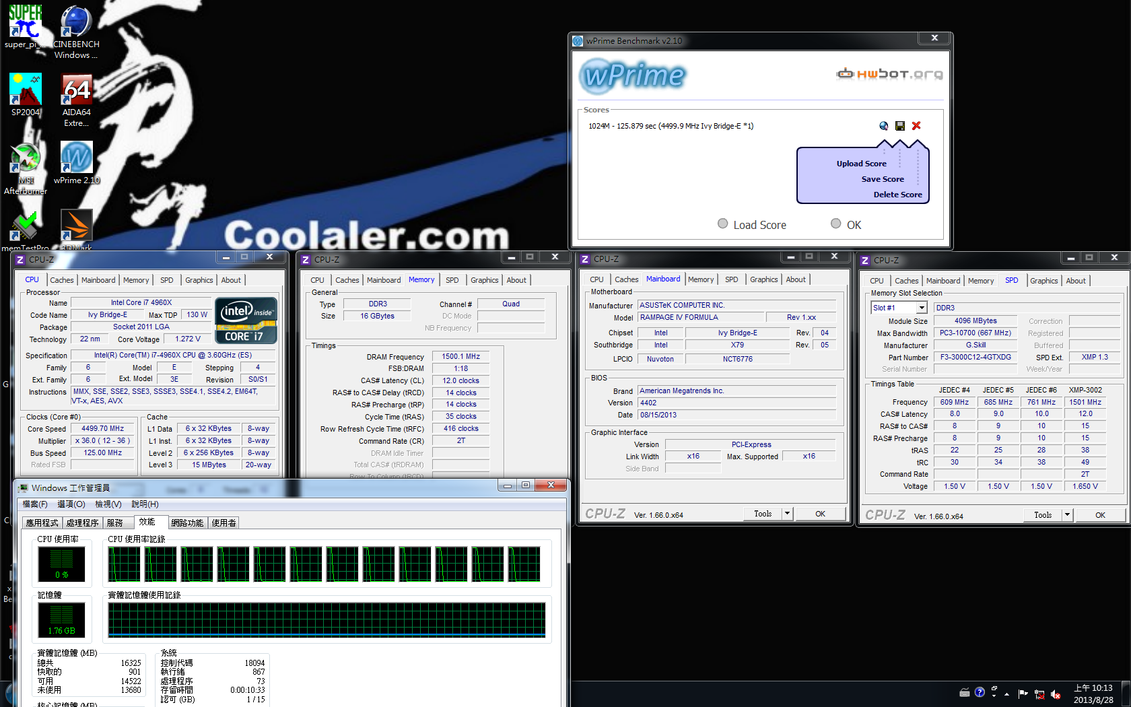The height and width of the screenshot is (707, 1131).
Task: Launch the wPrime 2.10 desktop icon
Action: pyautogui.click(x=76, y=162)
